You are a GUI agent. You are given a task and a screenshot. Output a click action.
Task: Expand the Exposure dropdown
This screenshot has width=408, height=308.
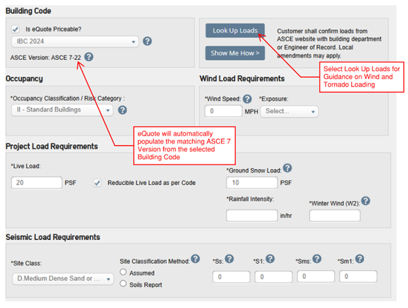click(289, 112)
